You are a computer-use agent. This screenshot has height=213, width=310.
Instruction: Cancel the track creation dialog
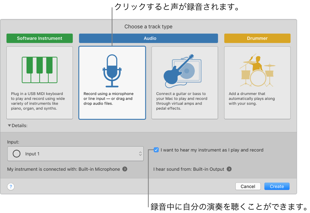(x=248, y=186)
